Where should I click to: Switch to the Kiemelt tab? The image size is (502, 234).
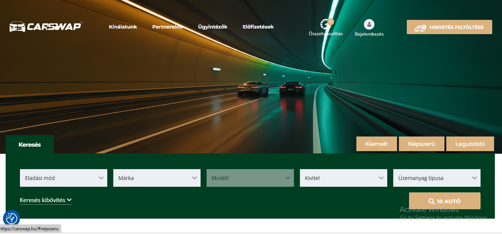tap(377, 144)
